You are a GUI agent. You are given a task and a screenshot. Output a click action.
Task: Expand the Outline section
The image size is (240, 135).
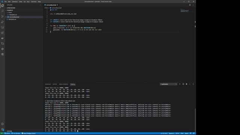(x=9, y=131)
